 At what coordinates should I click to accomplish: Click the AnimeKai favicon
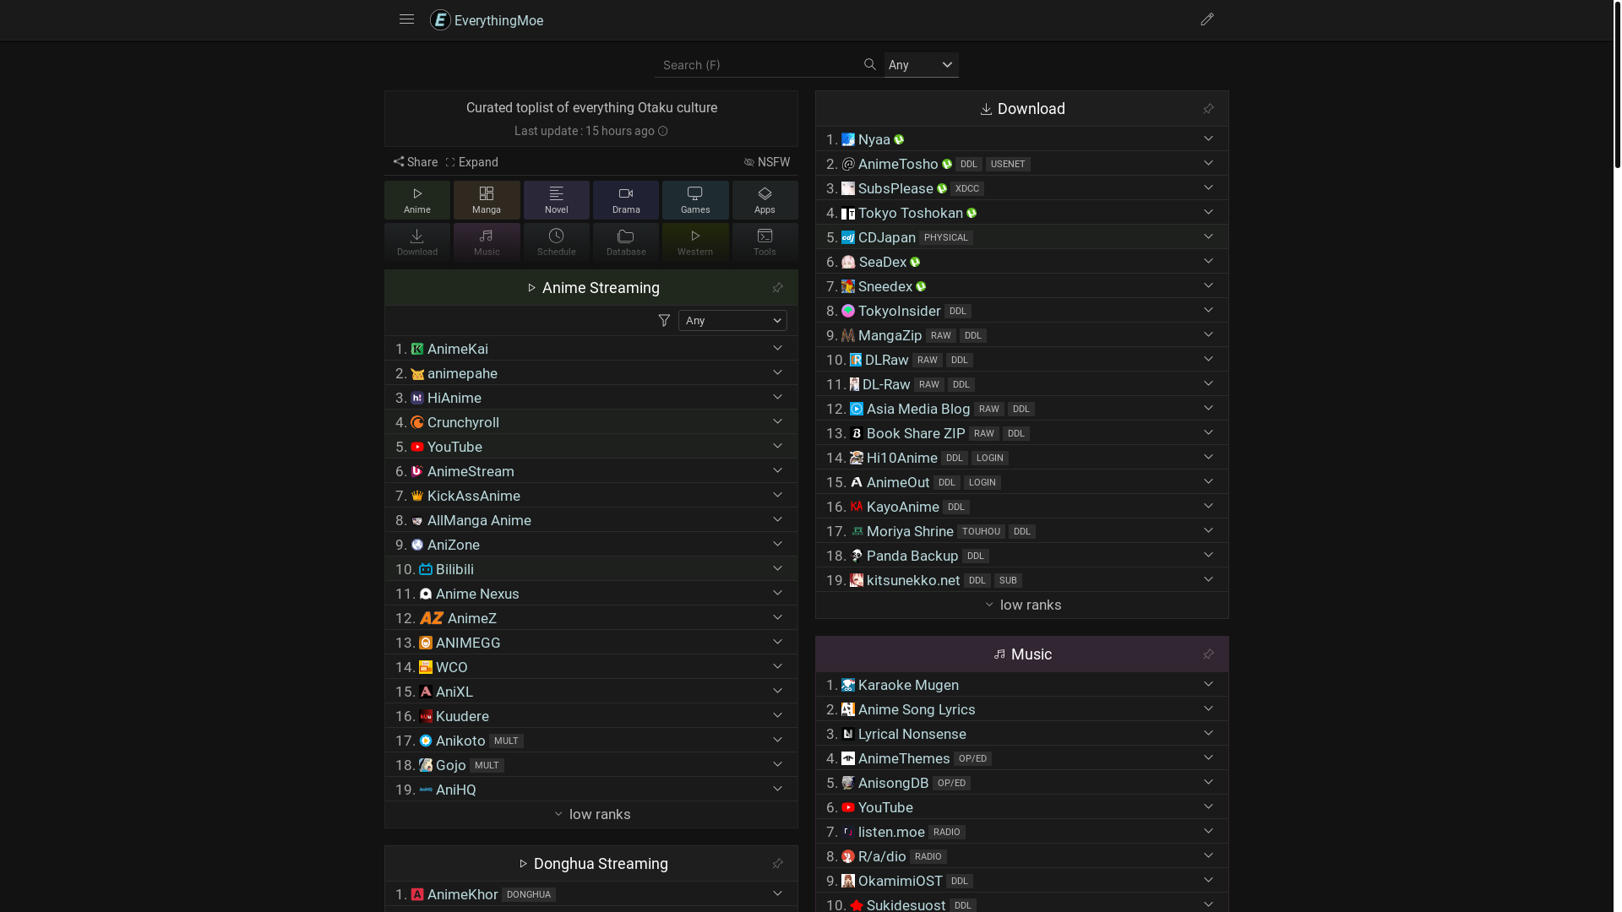tap(417, 349)
